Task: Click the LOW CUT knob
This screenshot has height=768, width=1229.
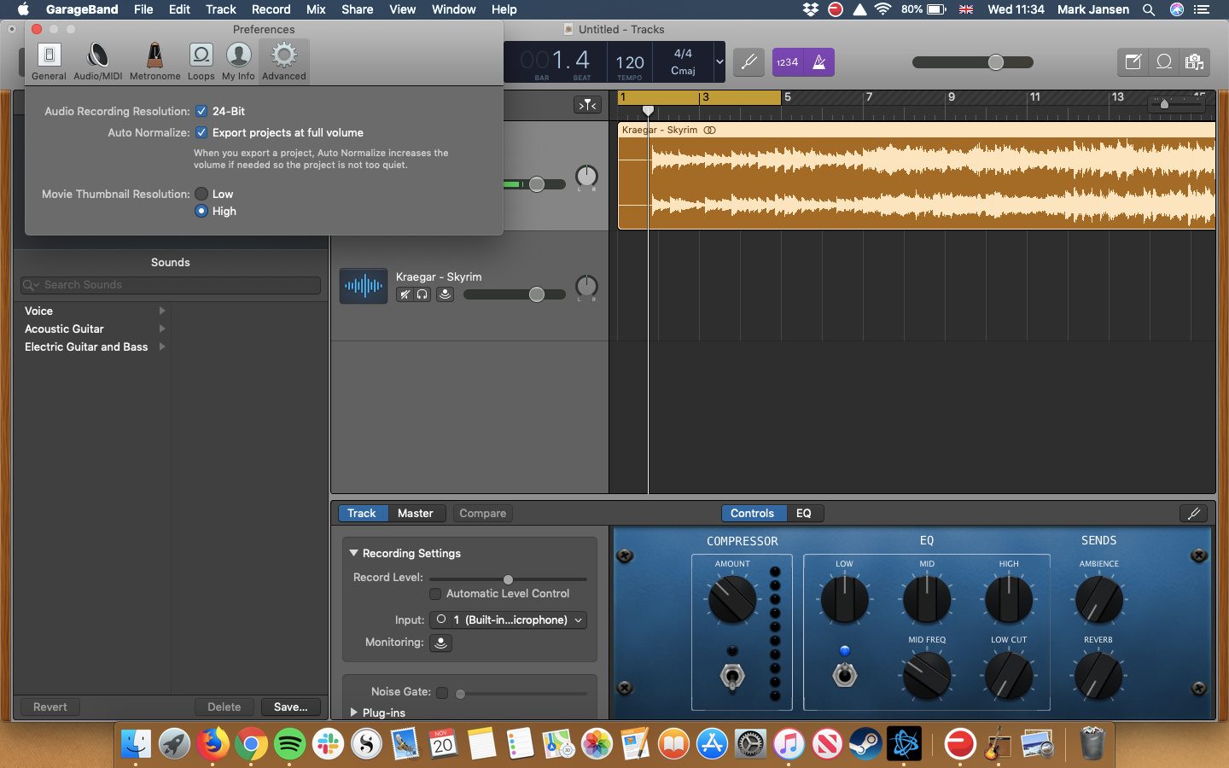Action: [1009, 675]
